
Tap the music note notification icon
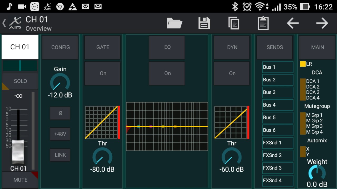9,7
